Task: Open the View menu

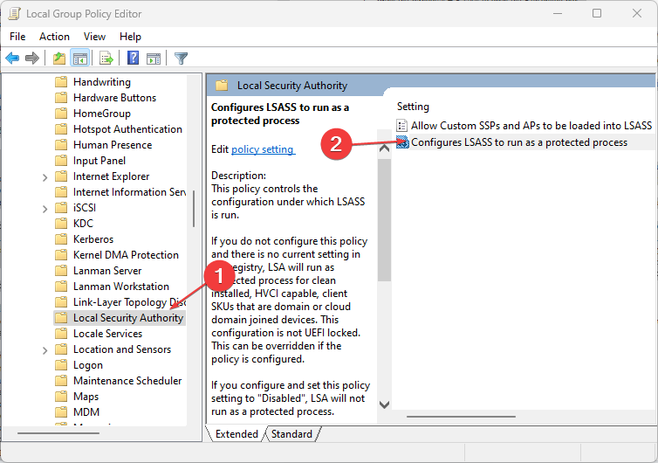Action: (94, 37)
